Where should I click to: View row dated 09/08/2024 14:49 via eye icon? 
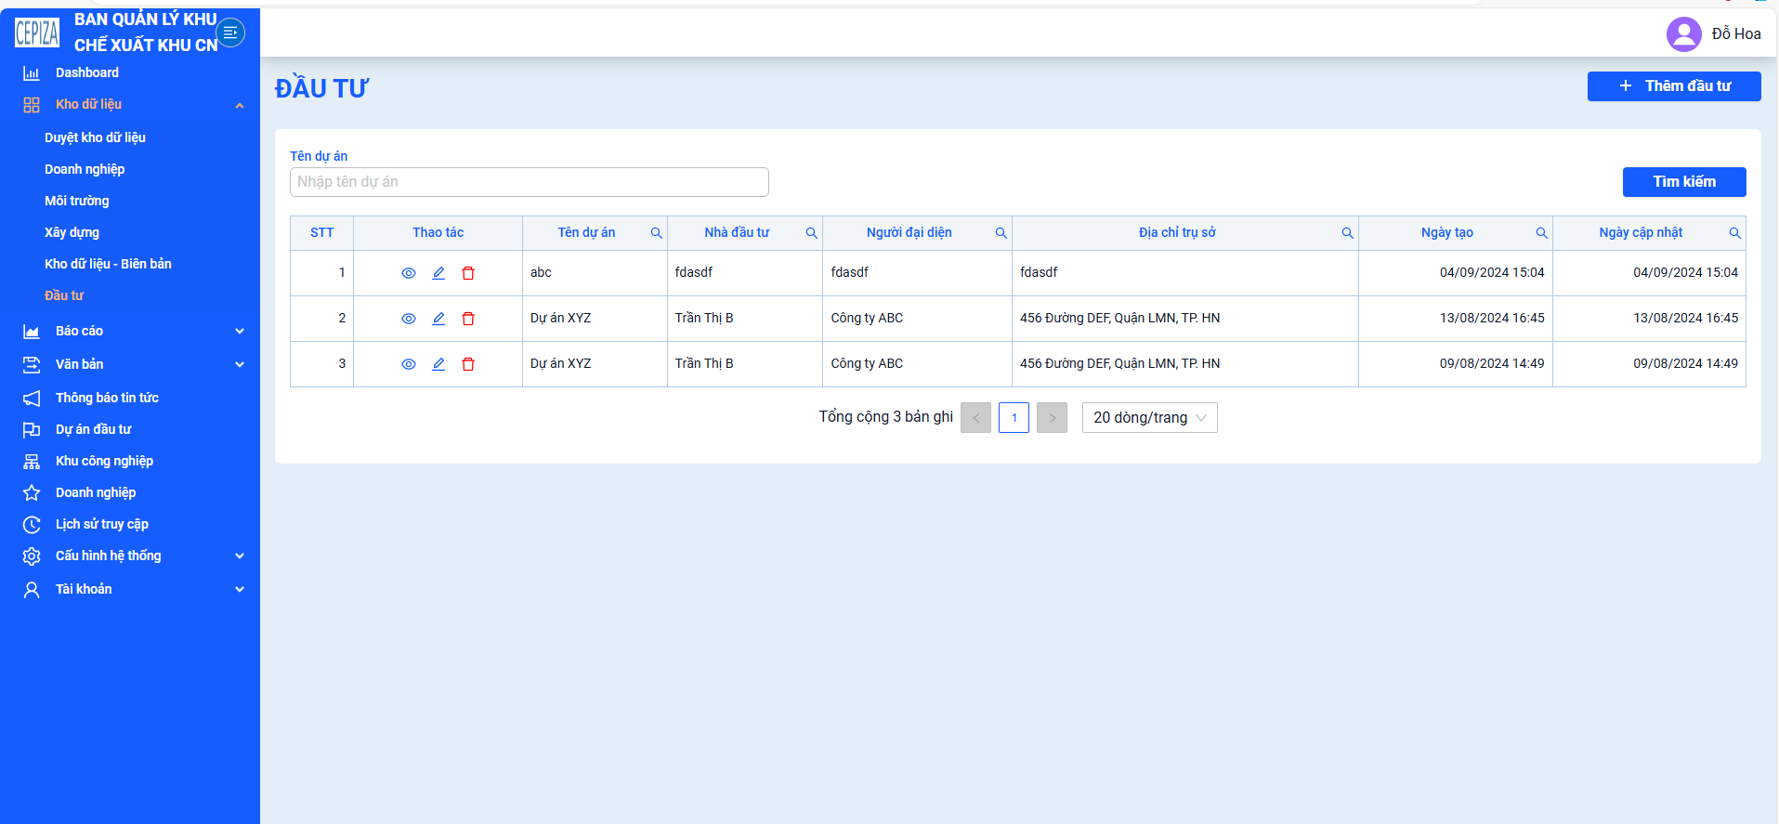[409, 364]
